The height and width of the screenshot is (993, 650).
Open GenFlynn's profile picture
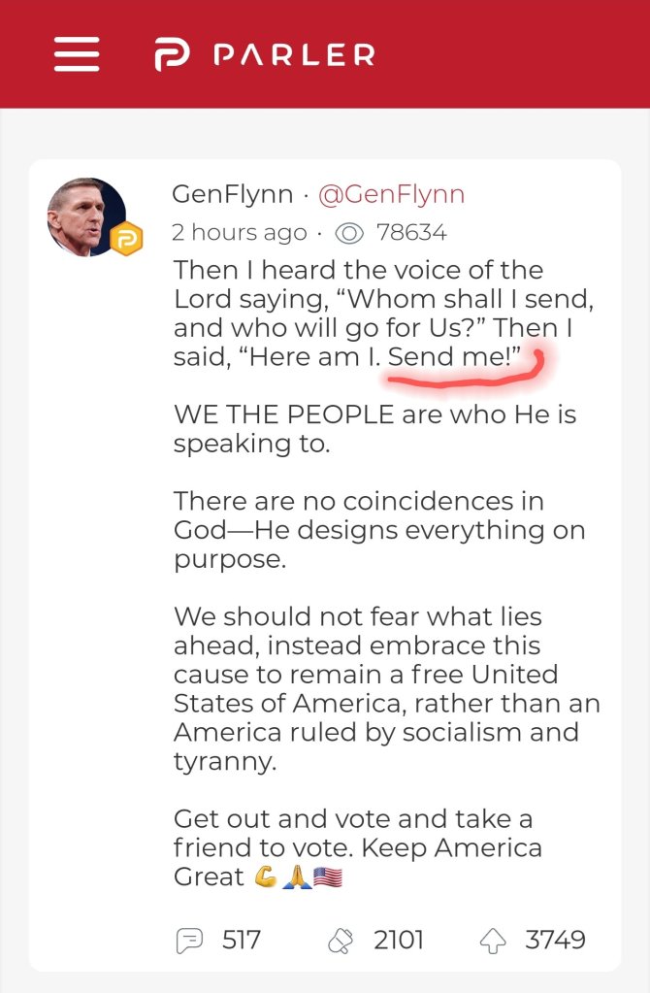(87, 216)
